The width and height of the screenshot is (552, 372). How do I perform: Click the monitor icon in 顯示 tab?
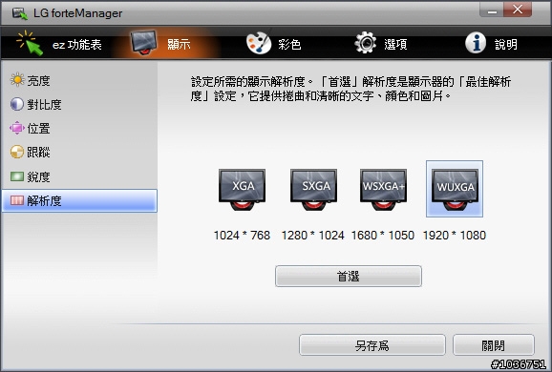(x=143, y=43)
